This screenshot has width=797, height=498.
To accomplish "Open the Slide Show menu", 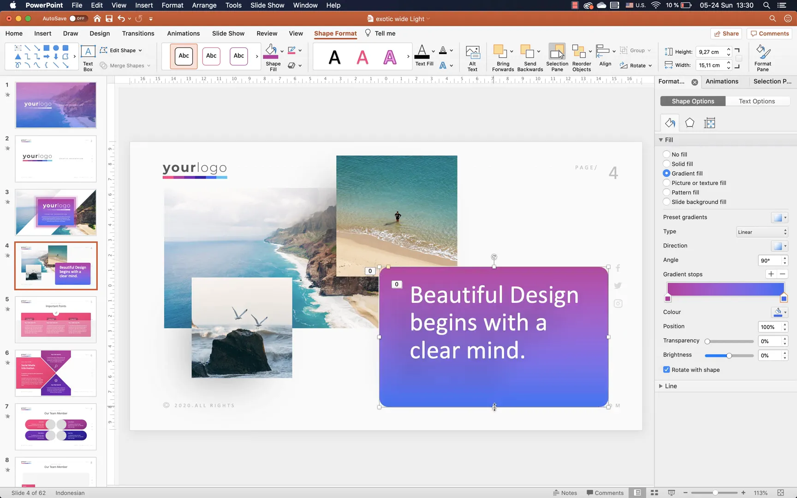I will point(267,5).
